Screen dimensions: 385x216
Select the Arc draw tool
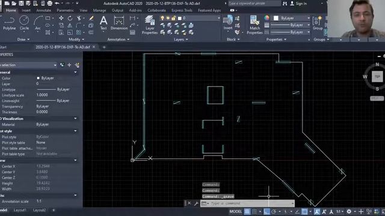click(37, 23)
